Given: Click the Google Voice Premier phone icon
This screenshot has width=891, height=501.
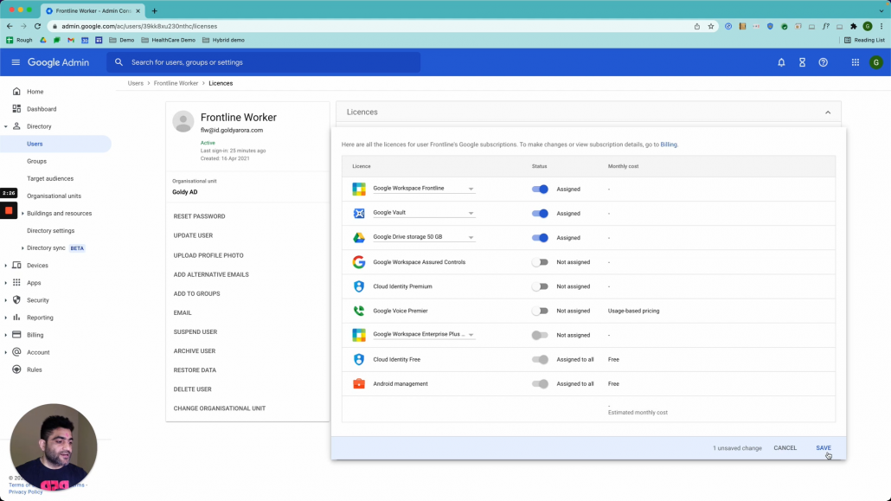Looking at the screenshot, I should (358, 311).
